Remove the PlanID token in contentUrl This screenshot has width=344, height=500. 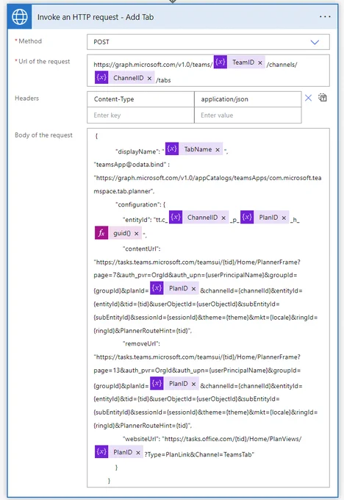(193, 288)
